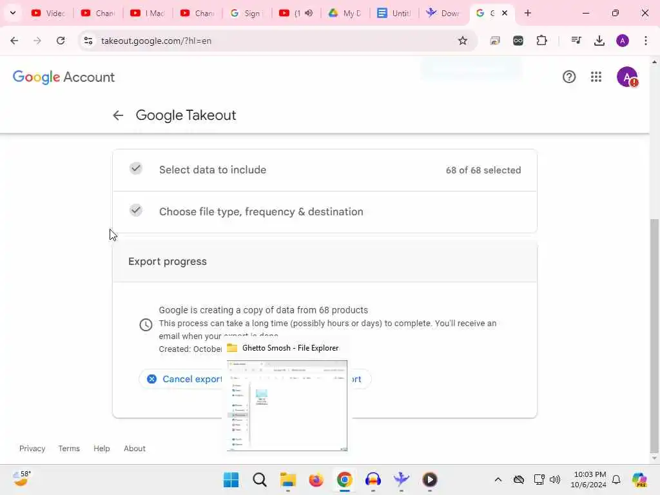660x495 pixels.
Task: Close the active Google Takeout tab
Action: 505,13
